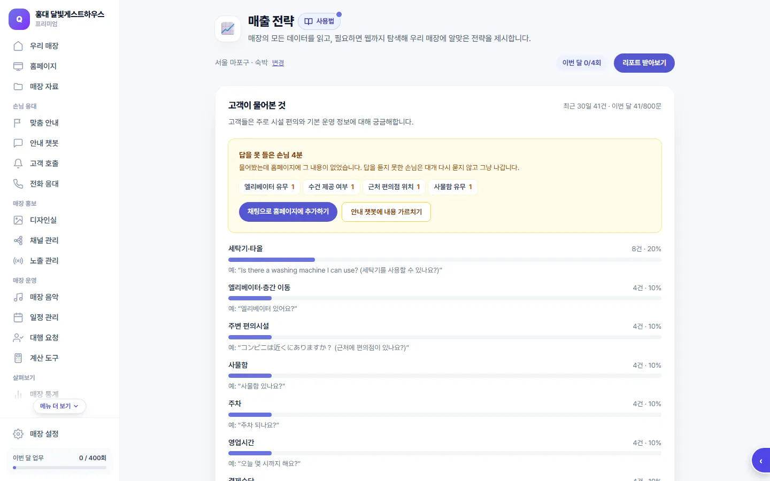Click the 8건 · 20% value
This screenshot has width=770, height=481.
646,249
